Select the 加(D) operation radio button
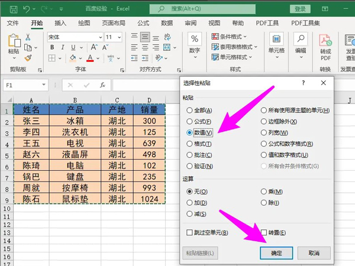The width and height of the screenshot is (355, 266). point(189,203)
